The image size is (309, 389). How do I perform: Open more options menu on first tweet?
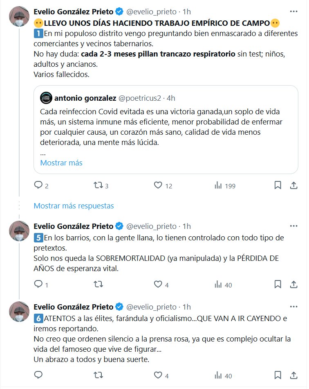point(293,11)
